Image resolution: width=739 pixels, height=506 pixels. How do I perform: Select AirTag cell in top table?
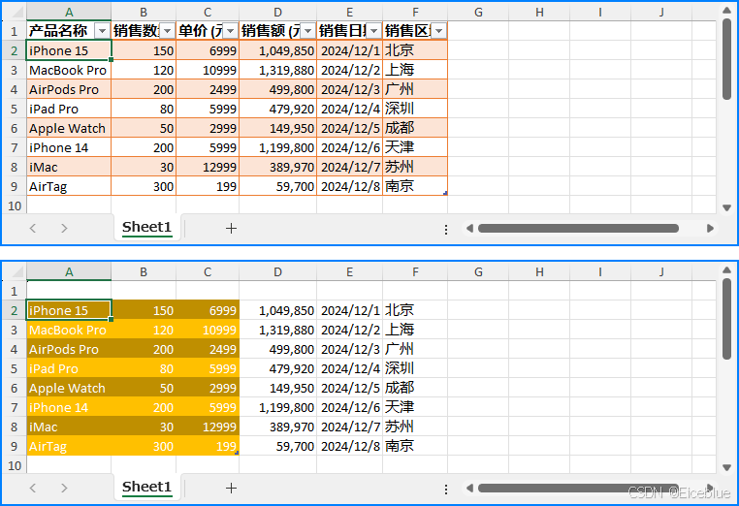pyautogui.click(x=69, y=186)
